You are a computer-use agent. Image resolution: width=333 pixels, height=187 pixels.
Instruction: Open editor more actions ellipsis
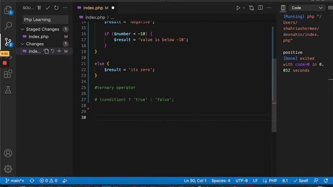coord(269,8)
